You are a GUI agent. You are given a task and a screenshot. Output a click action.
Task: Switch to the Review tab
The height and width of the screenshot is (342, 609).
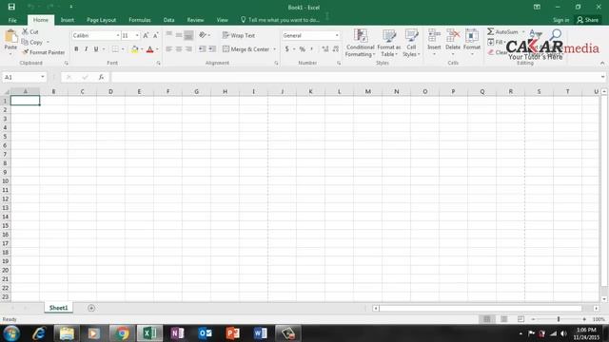click(195, 20)
